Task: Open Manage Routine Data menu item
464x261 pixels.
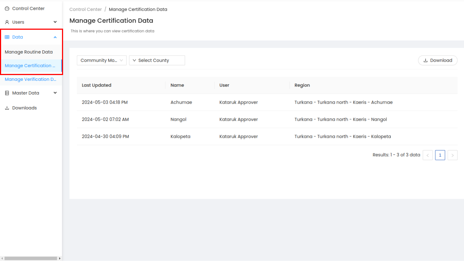Action: click(x=29, y=52)
